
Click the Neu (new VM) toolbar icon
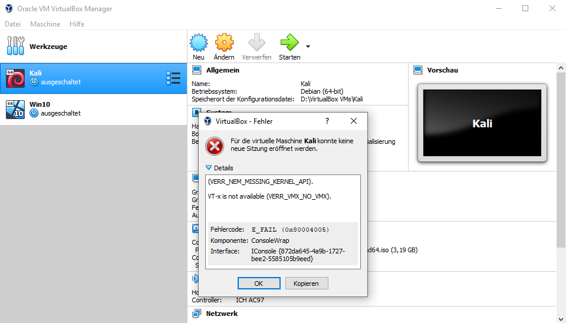pyautogui.click(x=199, y=42)
